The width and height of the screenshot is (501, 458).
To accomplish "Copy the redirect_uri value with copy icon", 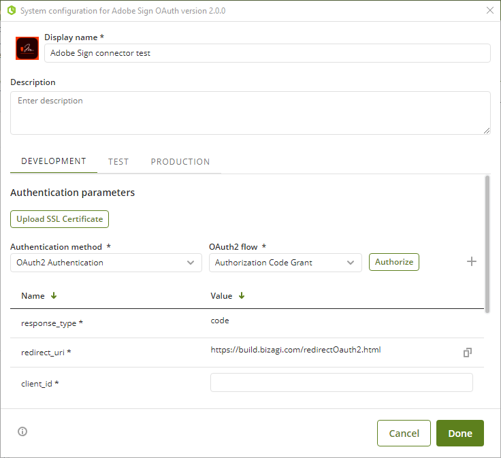I will click(x=468, y=353).
